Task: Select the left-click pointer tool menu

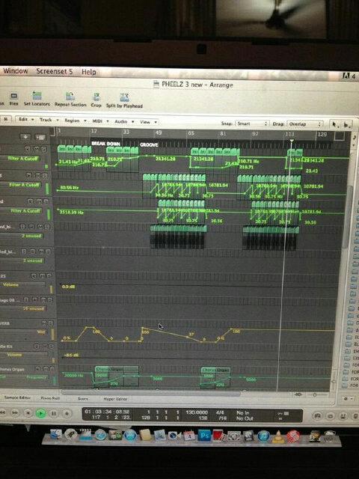Action: click(x=334, y=124)
